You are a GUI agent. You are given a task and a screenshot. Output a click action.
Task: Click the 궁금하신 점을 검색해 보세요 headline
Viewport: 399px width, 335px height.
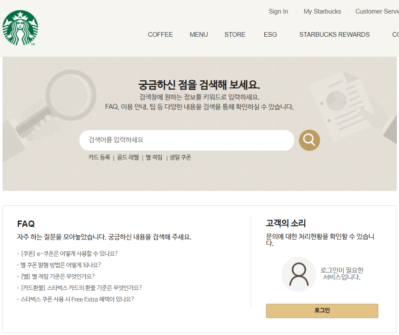pyautogui.click(x=199, y=85)
